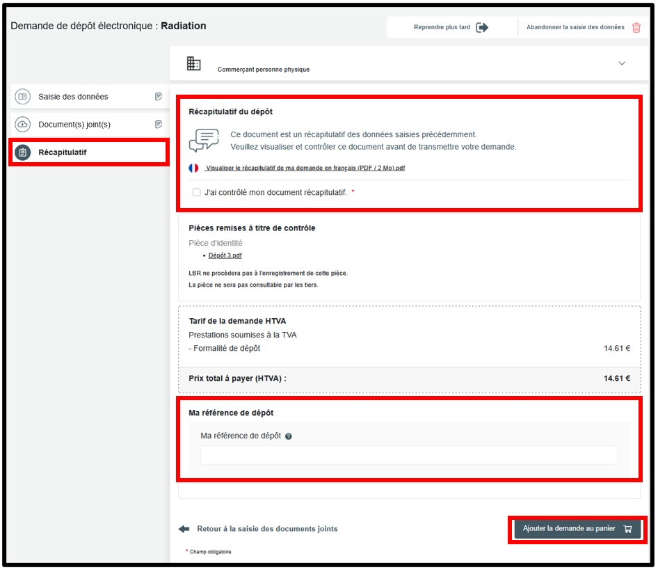This screenshot has height=570, width=658.
Task: Click the cloud upload Document(s) joint(s) icon
Action: tap(23, 125)
